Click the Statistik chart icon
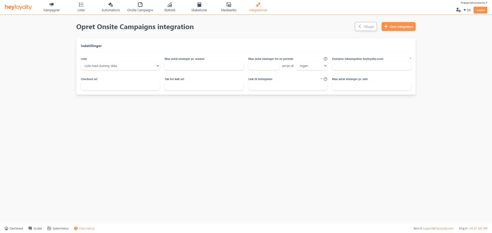 (x=170, y=5)
